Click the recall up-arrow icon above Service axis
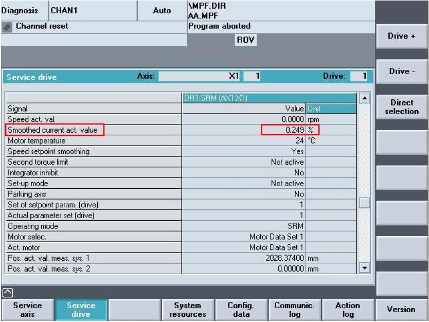Viewport: 429px width, 322px height. pyautogui.click(x=8, y=293)
